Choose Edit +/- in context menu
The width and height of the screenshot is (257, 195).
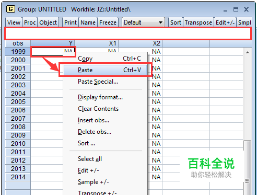[x=106, y=170]
